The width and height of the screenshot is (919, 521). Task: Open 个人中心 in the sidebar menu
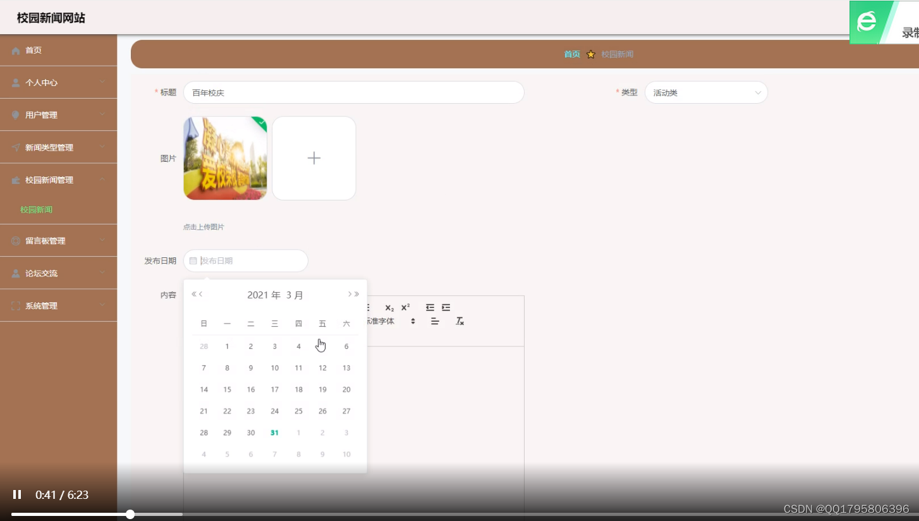coord(58,83)
